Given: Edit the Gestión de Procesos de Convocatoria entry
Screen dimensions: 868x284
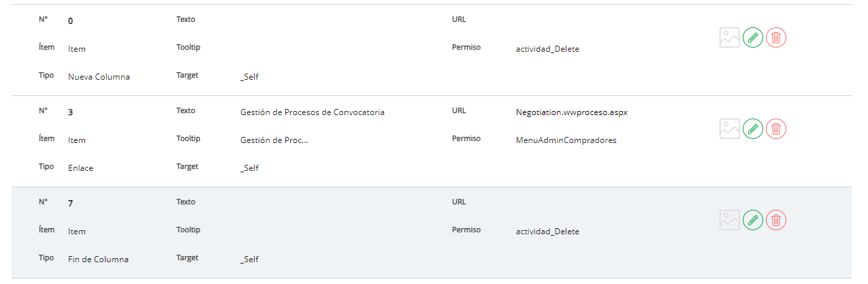Looking at the screenshot, I should pyautogui.click(x=752, y=129).
